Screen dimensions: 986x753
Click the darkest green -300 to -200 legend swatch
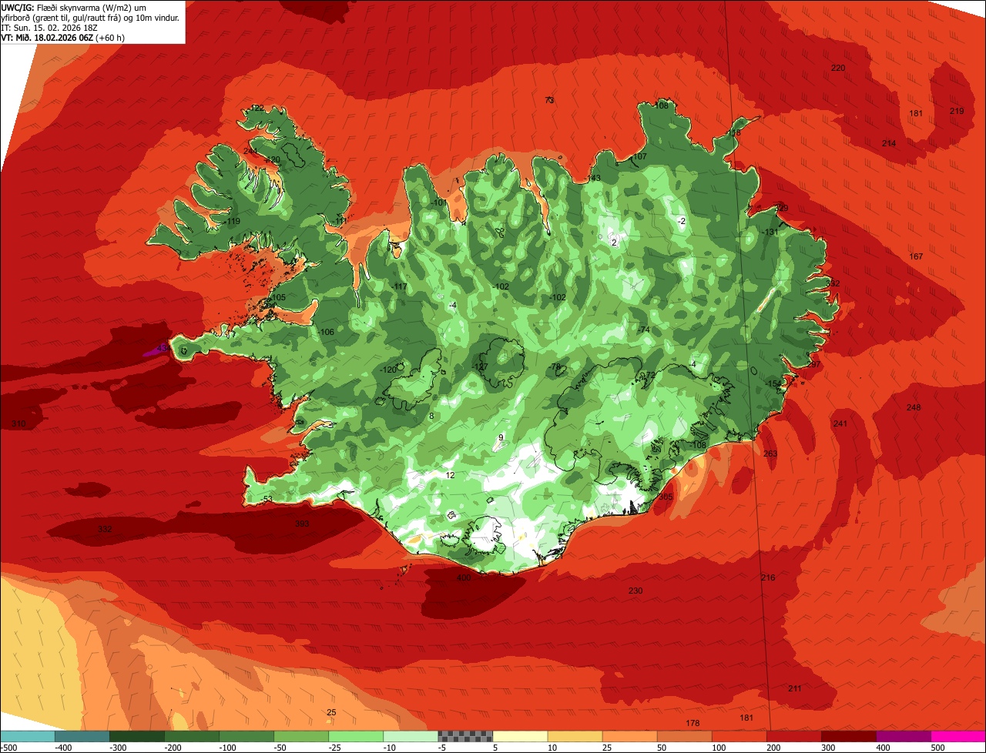pos(137,736)
